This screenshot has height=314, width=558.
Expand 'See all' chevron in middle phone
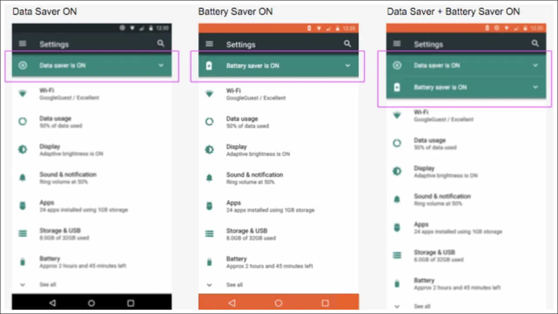tap(209, 285)
